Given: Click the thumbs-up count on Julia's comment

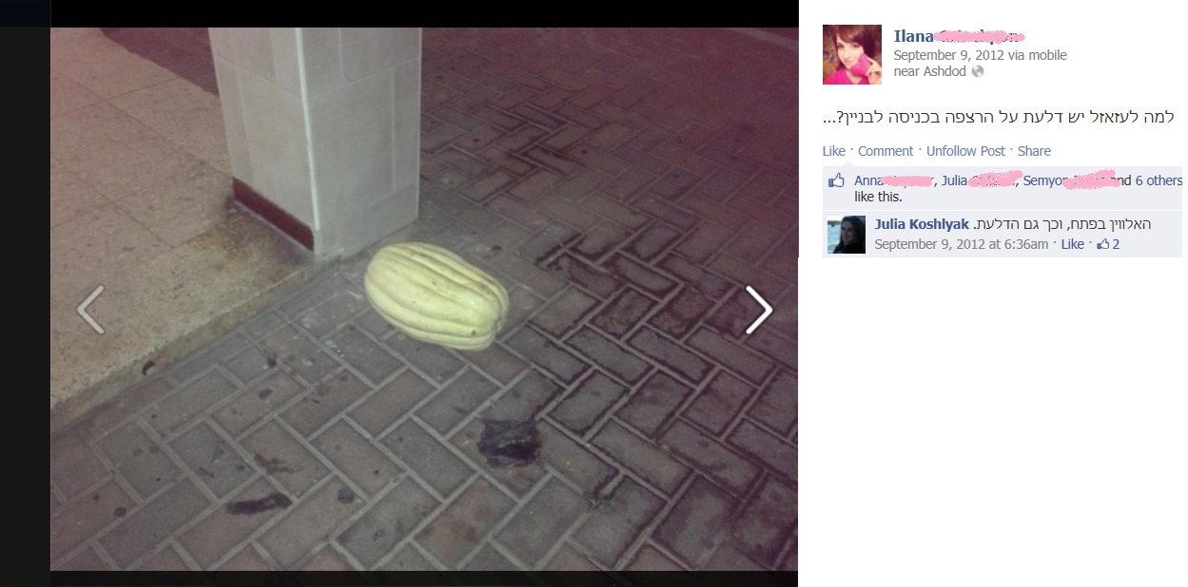Looking at the screenshot, I should point(1109,244).
